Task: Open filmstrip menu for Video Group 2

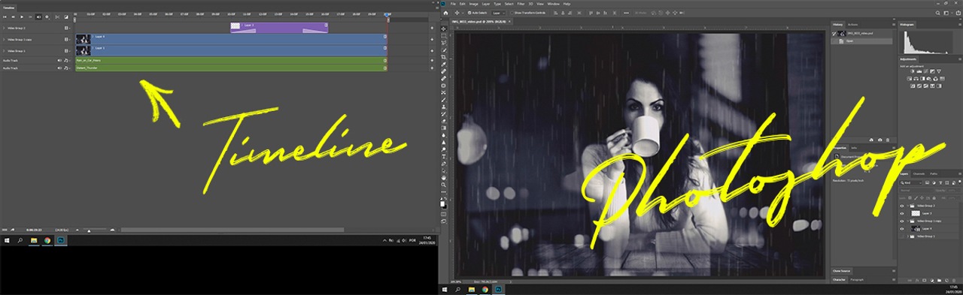Action: tap(67, 28)
